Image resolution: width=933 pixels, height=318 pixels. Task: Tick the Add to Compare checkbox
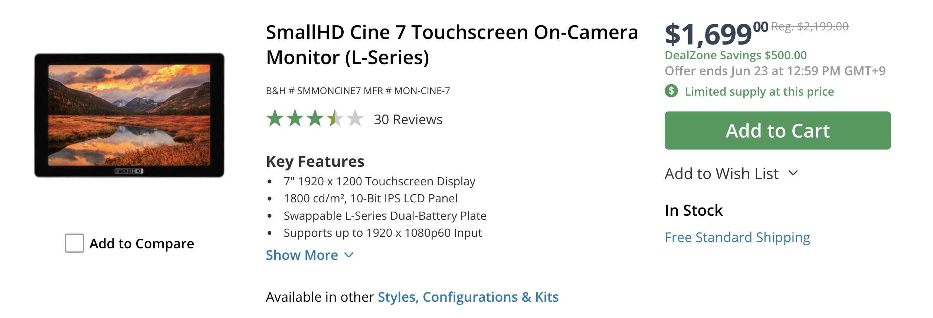tap(74, 243)
